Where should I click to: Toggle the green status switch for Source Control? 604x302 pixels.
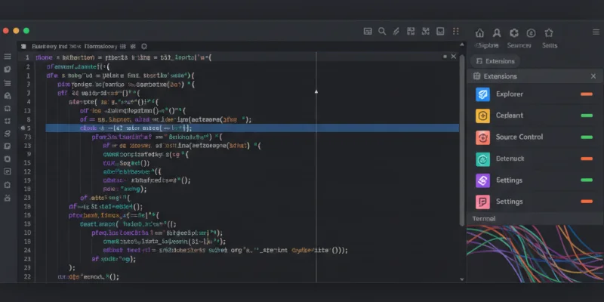click(x=586, y=137)
